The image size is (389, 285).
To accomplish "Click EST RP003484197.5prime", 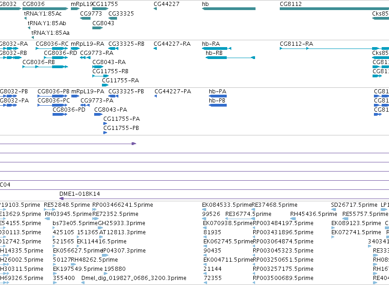I will pyautogui.click(x=283, y=223).
